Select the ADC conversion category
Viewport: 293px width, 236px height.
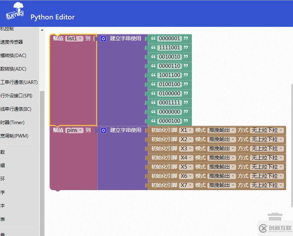pos(13,69)
